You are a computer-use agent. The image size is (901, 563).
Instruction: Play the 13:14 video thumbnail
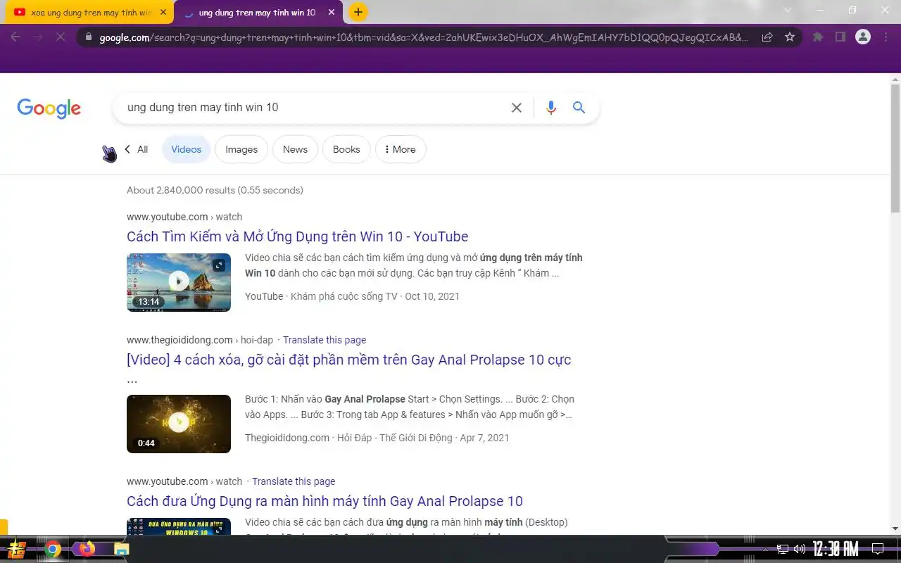point(179,281)
